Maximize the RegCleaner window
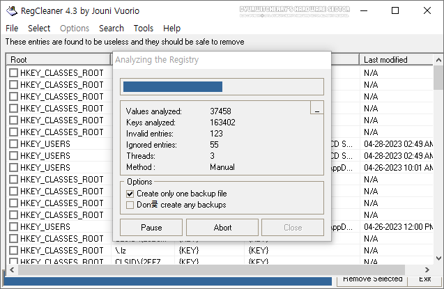 coord(395,10)
